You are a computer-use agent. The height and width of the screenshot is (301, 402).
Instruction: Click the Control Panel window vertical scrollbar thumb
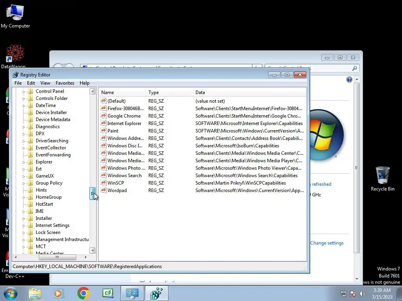coord(356,168)
